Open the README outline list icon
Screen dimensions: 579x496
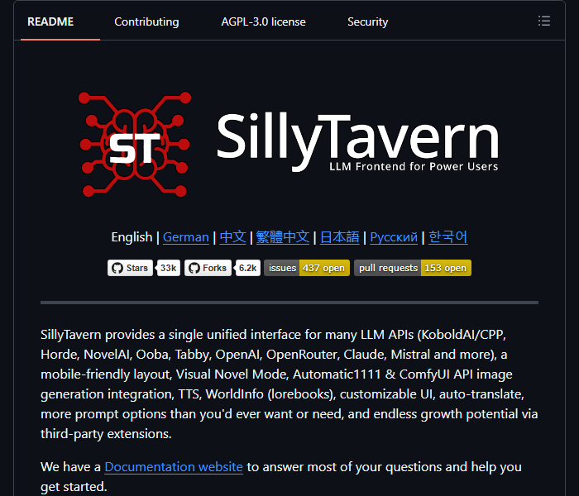tap(544, 21)
